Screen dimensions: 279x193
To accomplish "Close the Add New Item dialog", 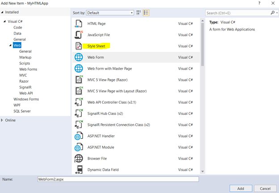I will click(273, 3).
